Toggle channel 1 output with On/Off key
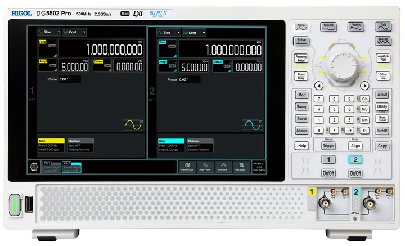This screenshot has height=246, width=405. pos(328,173)
